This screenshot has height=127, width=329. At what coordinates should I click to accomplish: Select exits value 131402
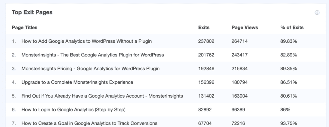tap(206, 96)
